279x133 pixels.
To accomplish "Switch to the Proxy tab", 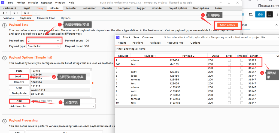I will coord(40,8).
